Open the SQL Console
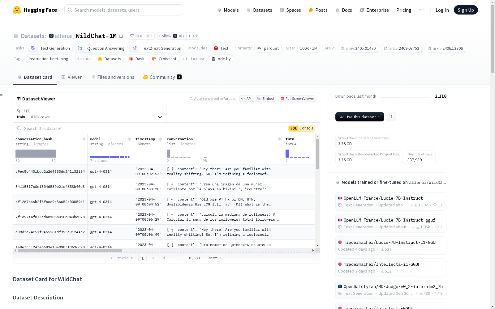Viewport: 495px width, 309px height. [x=302, y=128]
